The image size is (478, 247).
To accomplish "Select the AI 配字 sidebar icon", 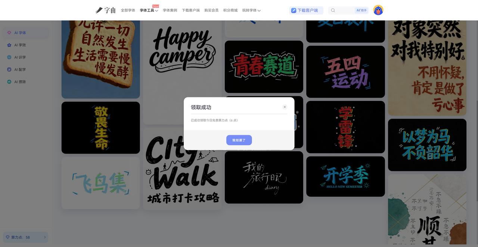I will [x=9, y=70].
